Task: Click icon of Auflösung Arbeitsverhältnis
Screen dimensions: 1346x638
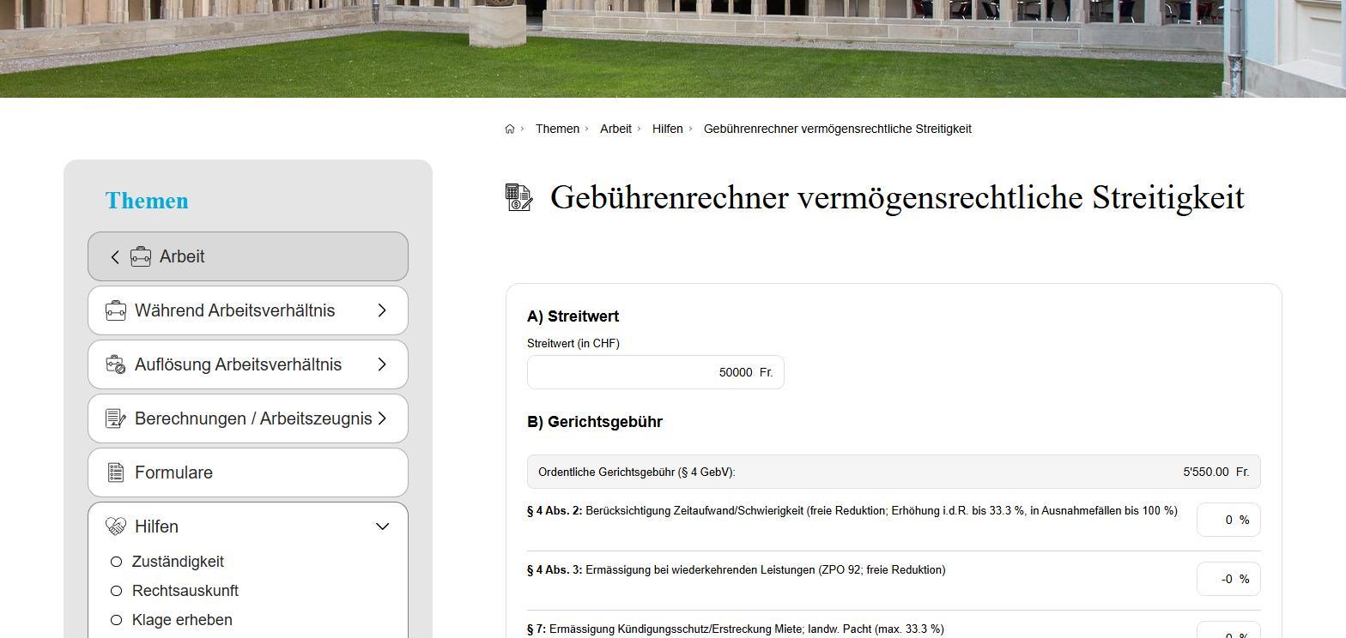Action: [116, 364]
